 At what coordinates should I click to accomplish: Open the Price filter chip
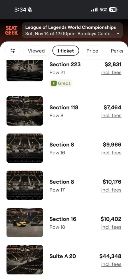click(92, 51)
